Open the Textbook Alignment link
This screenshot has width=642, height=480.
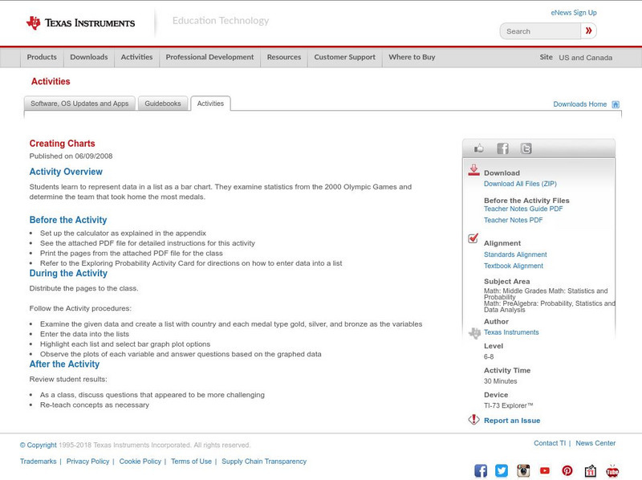point(514,266)
